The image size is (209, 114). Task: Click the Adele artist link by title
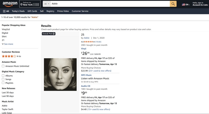pyautogui.click(x=87, y=38)
